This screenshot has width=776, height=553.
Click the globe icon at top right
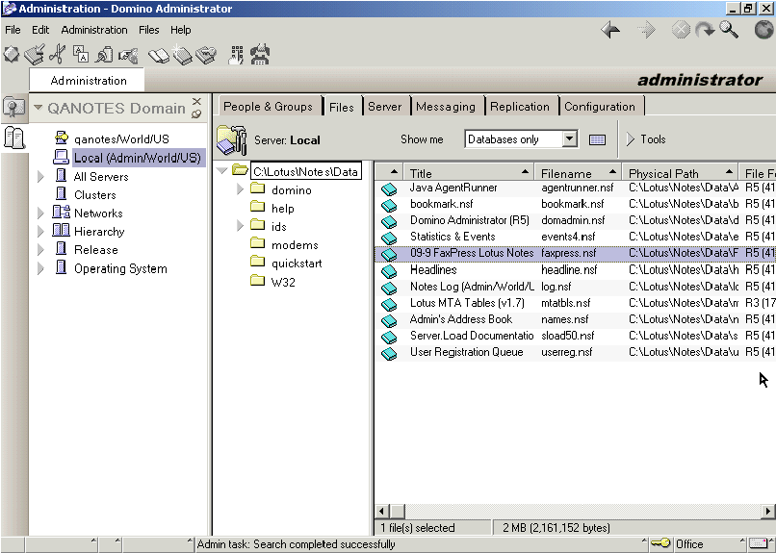[764, 31]
